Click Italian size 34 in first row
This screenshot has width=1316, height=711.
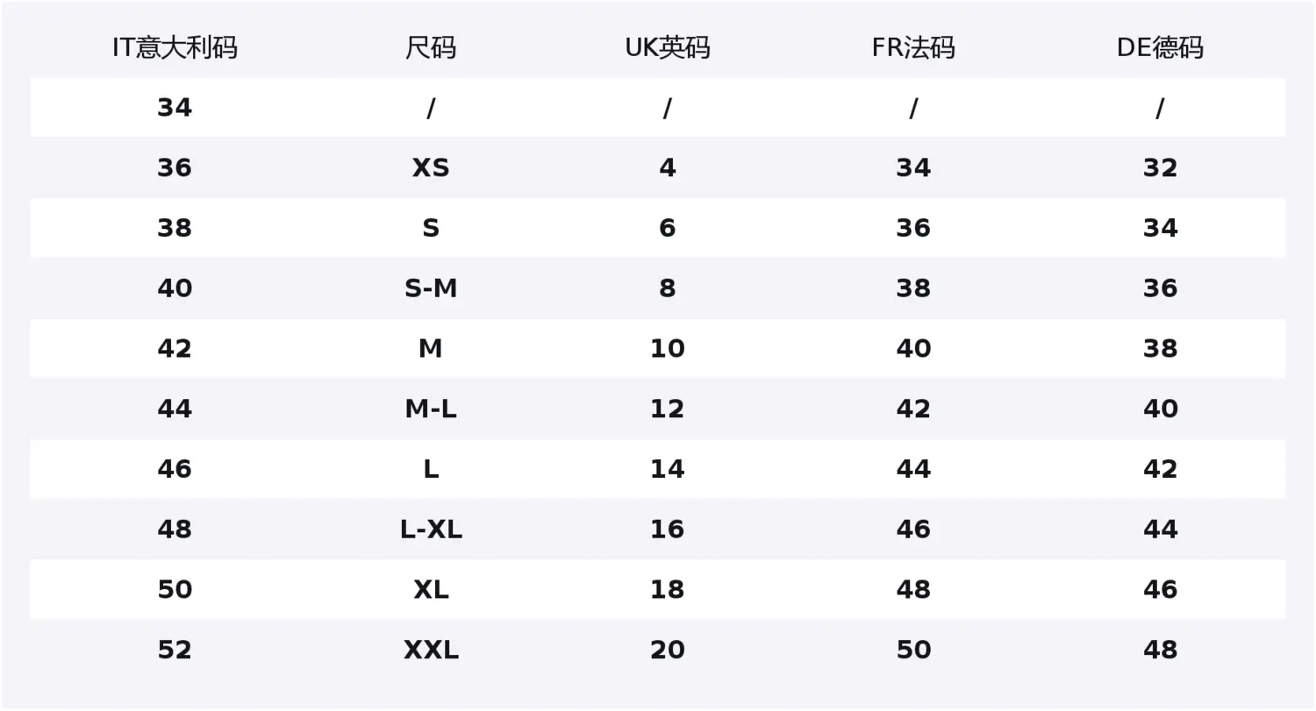tap(175, 108)
